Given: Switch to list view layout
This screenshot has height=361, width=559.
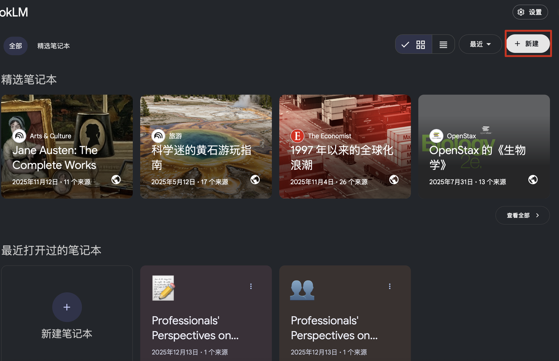Looking at the screenshot, I should point(443,45).
